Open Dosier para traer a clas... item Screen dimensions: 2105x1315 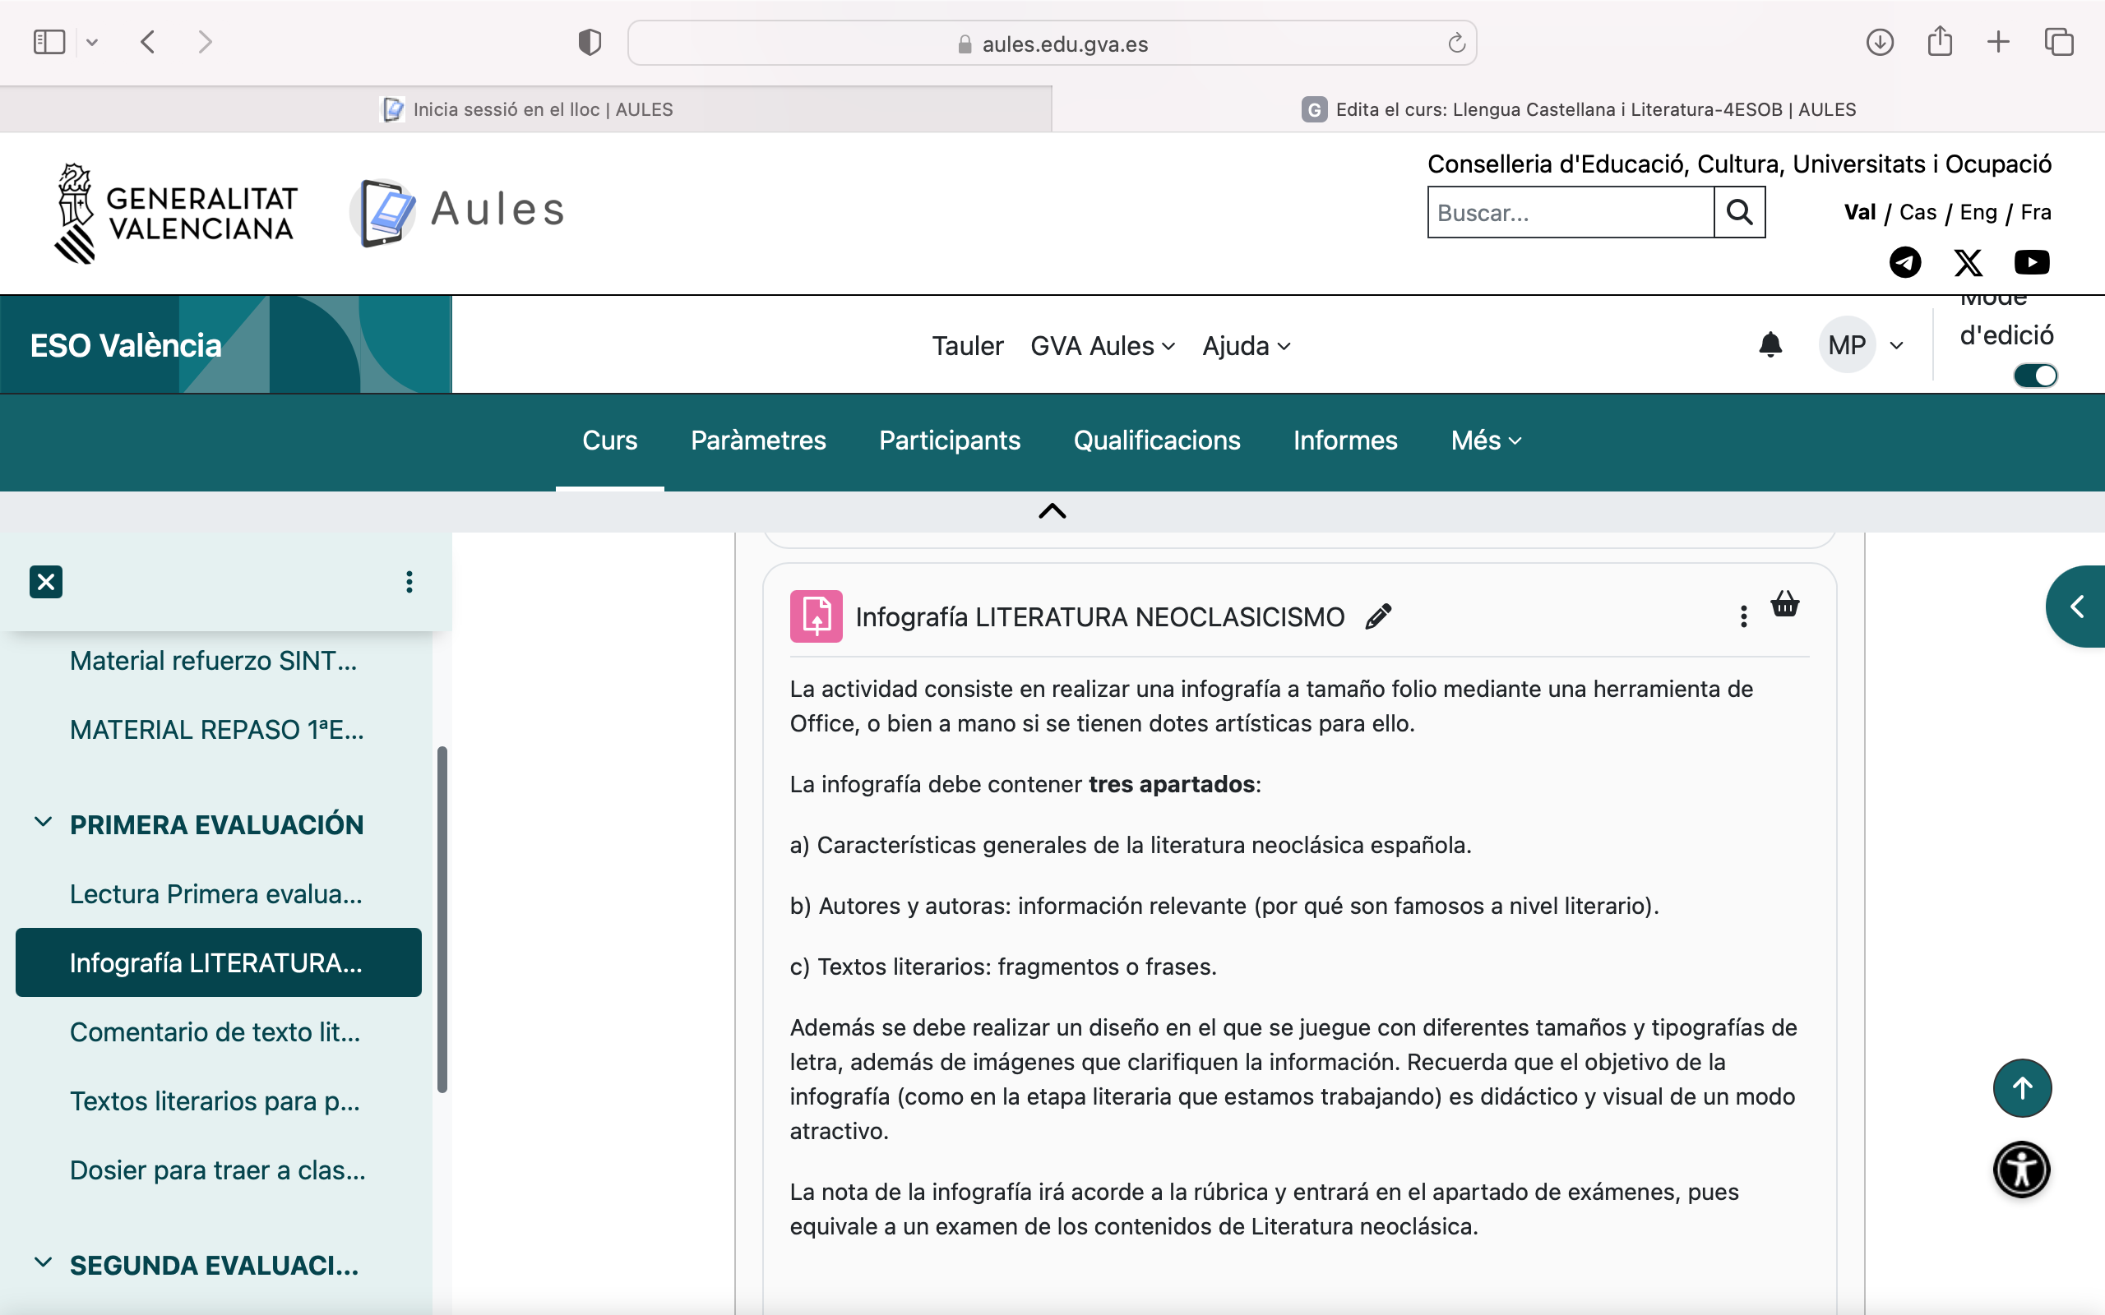pyautogui.click(x=217, y=1170)
